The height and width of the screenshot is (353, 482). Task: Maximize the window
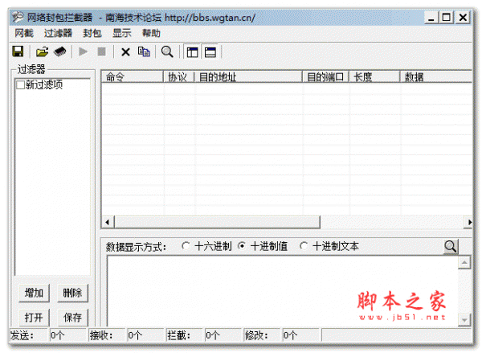[x=447, y=17]
